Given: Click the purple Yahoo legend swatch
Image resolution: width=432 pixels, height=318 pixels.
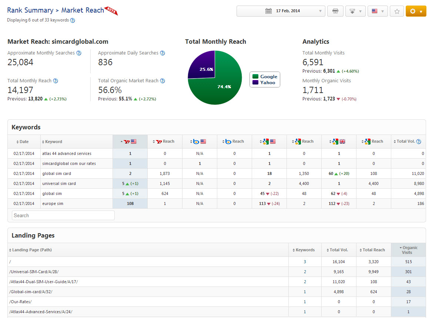Looking at the screenshot, I should click(x=255, y=83).
